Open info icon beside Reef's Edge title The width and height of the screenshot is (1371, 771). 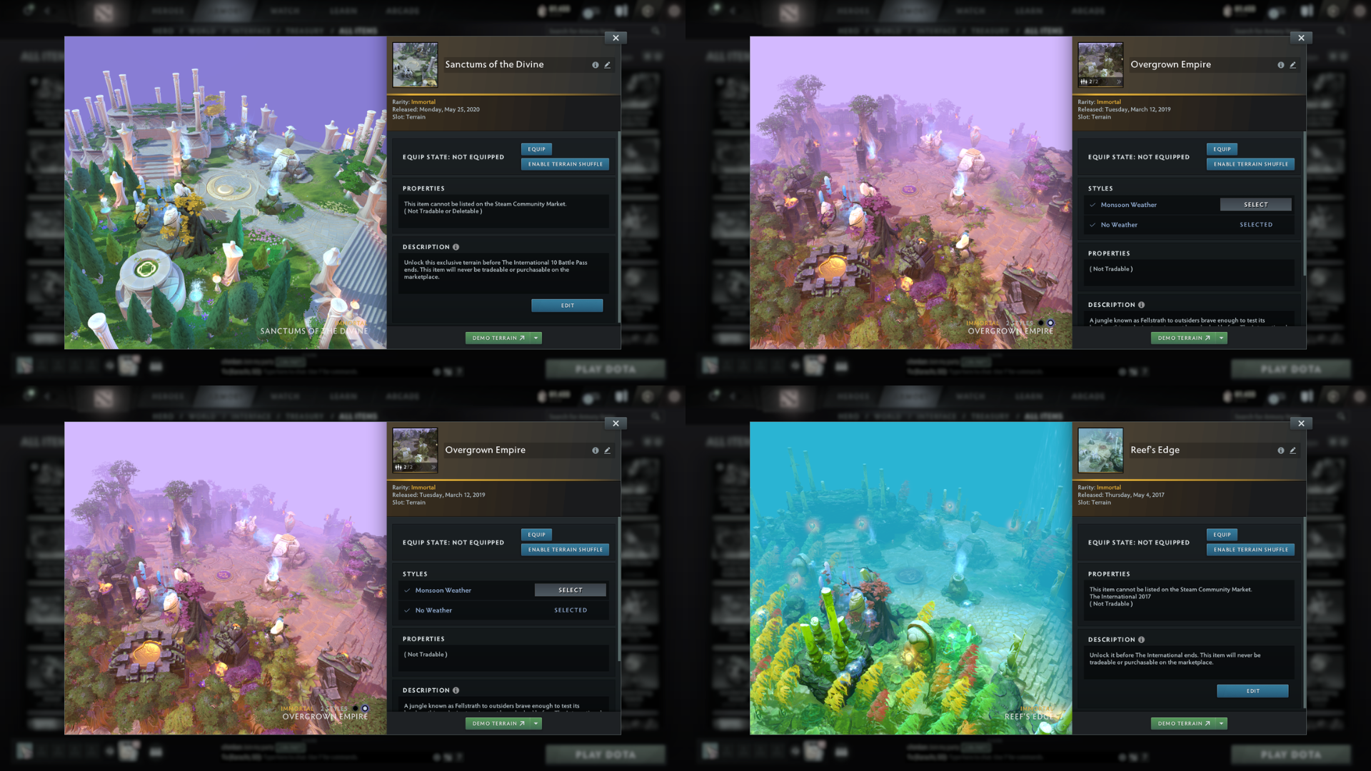click(1280, 450)
